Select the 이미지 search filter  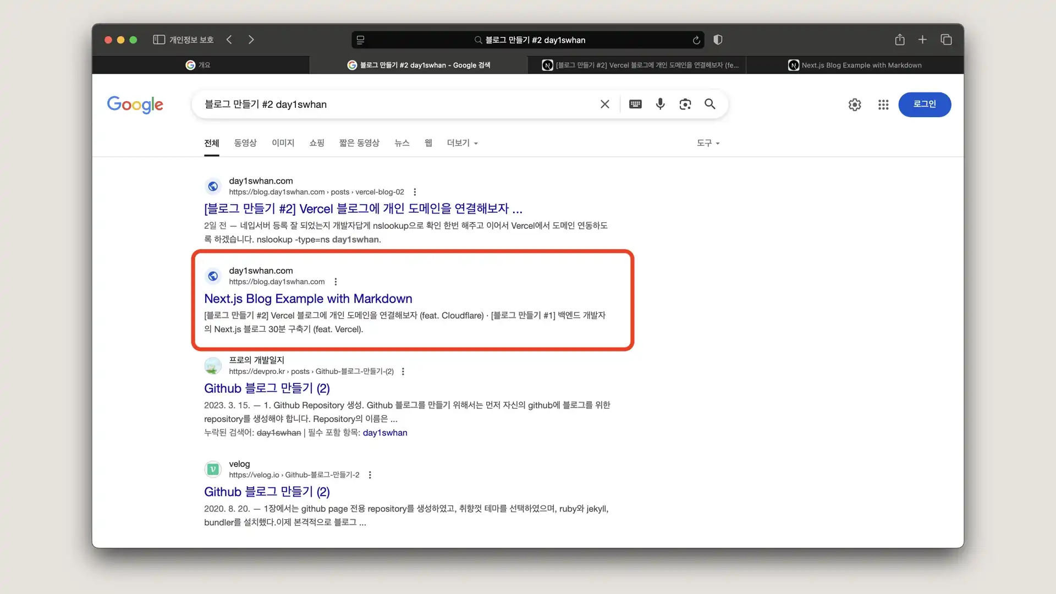point(283,143)
